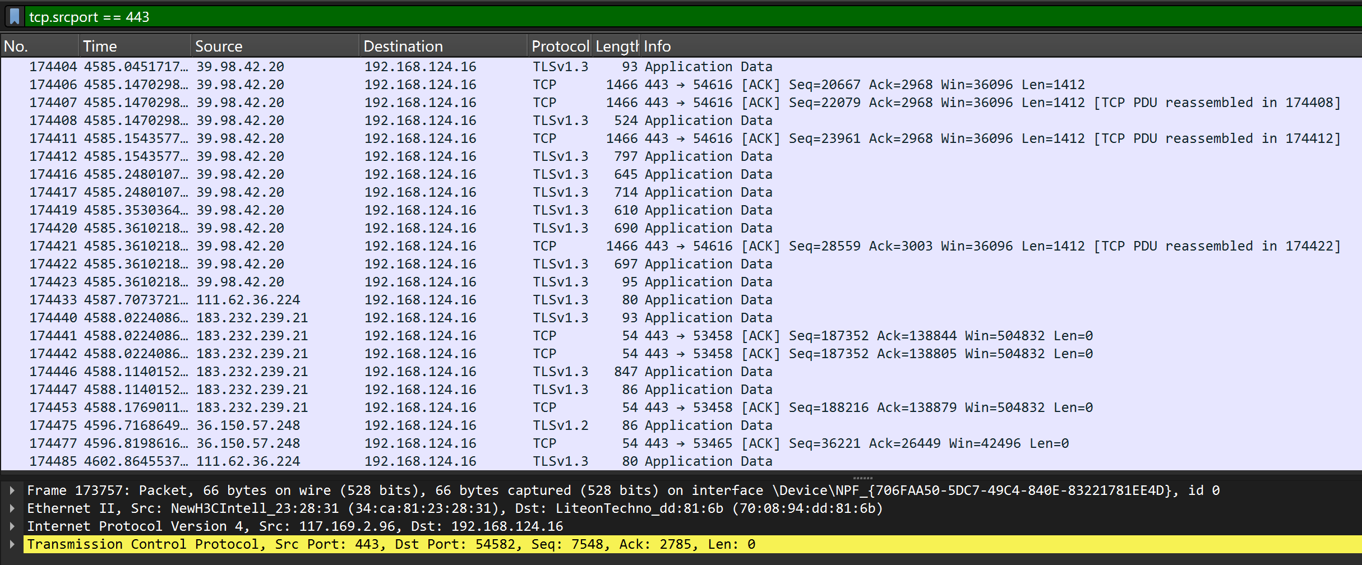Sort packets by the No. column header
This screenshot has height=565, width=1362.
[39, 46]
